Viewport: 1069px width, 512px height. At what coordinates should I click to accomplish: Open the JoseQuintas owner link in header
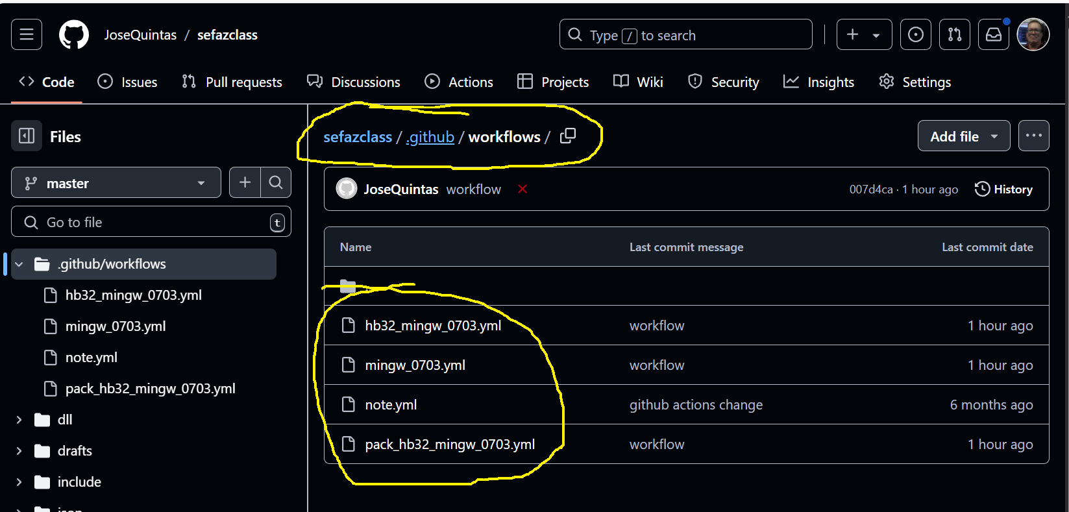[140, 35]
